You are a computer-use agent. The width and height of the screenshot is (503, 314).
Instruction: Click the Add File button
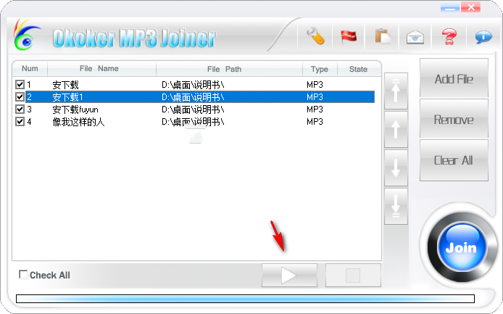[x=454, y=78]
